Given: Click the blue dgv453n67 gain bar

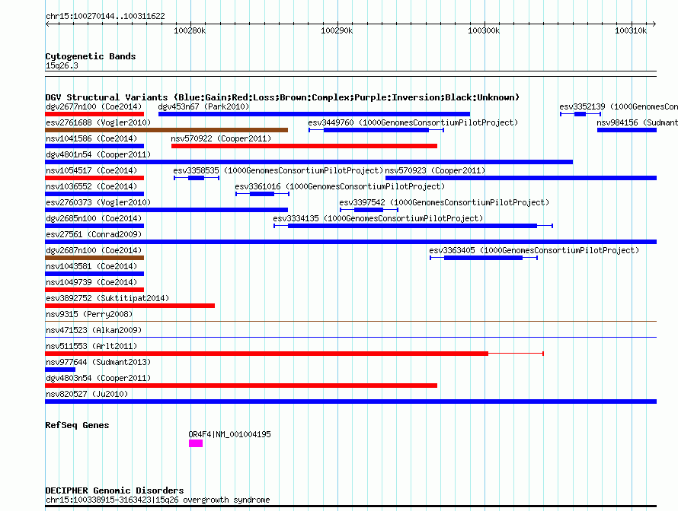Looking at the screenshot, I should [314, 114].
